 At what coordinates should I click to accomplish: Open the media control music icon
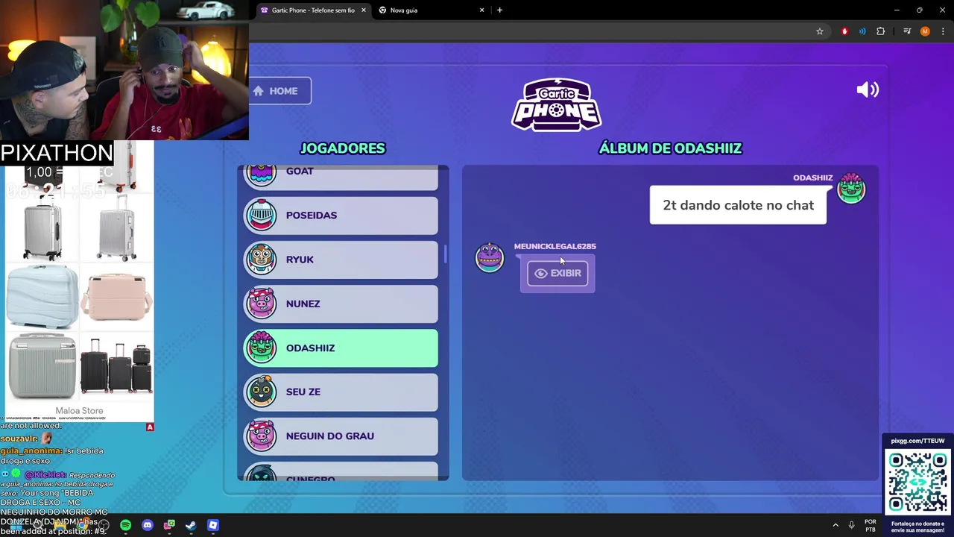pyautogui.click(x=907, y=31)
